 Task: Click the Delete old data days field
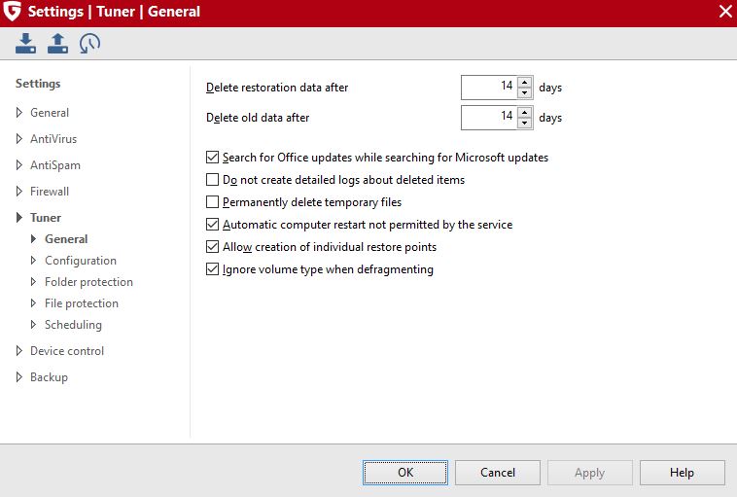point(489,118)
